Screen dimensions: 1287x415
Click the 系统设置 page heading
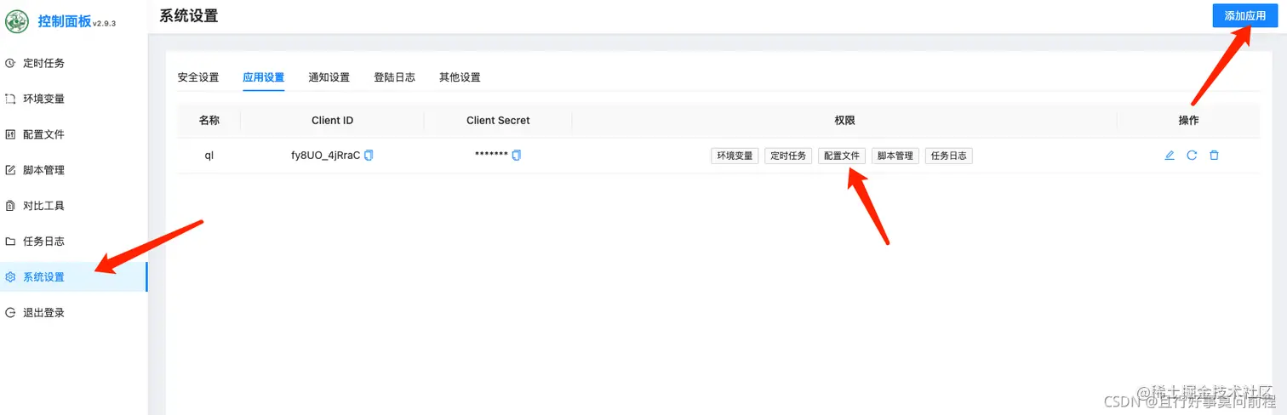coord(189,15)
